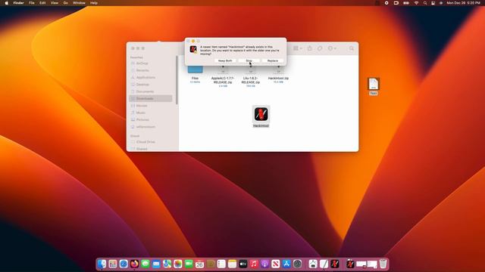Open the Edit menu
This screenshot has height=272, width=485.
click(42, 3)
